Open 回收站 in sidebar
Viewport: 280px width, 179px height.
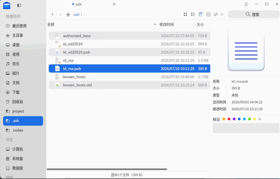pyautogui.click(x=23, y=102)
